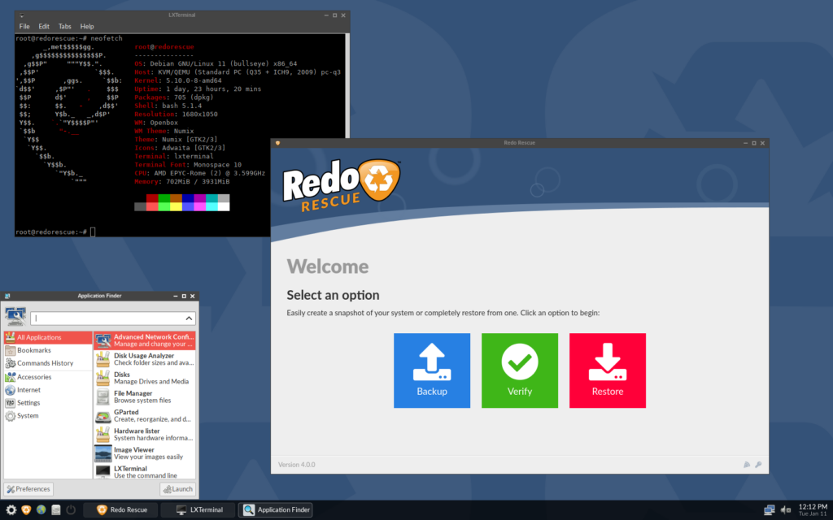Open the Edit menu in LXTerminal
The image size is (833, 520).
point(45,26)
